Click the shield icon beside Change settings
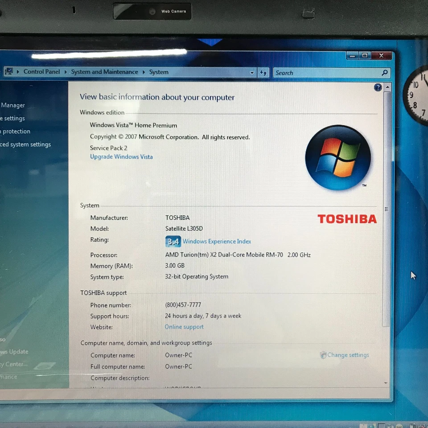428x428 pixels. point(323,355)
